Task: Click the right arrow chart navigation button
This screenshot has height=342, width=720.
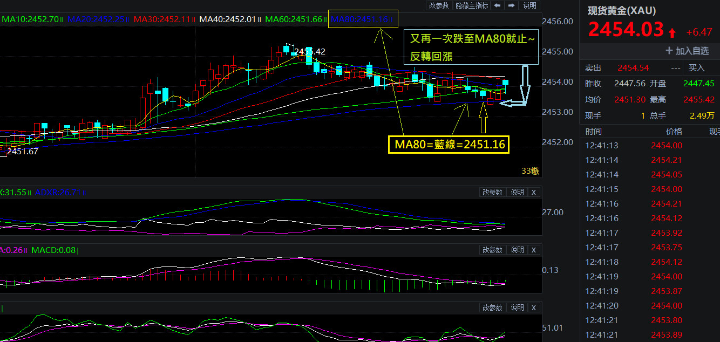Action: point(511,5)
